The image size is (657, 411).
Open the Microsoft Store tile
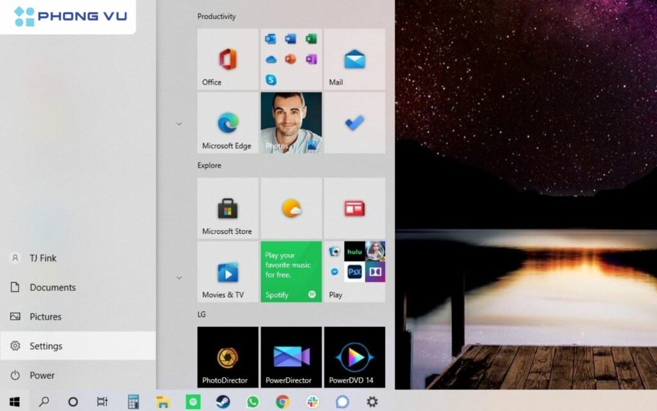click(228, 208)
